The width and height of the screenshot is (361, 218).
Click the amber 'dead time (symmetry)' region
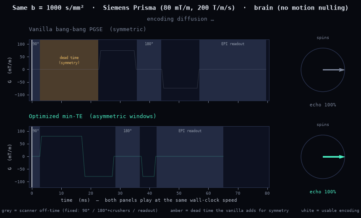(69, 70)
